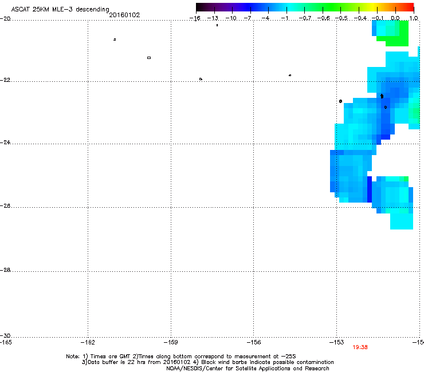Click the note line starting "Times are GMT"
The image size is (424, 372).
click(x=181, y=357)
